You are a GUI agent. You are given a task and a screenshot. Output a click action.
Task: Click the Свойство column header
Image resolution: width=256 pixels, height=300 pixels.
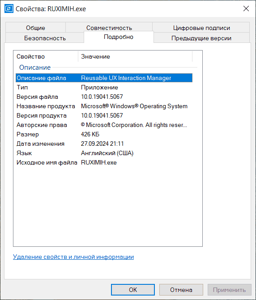pos(46,56)
